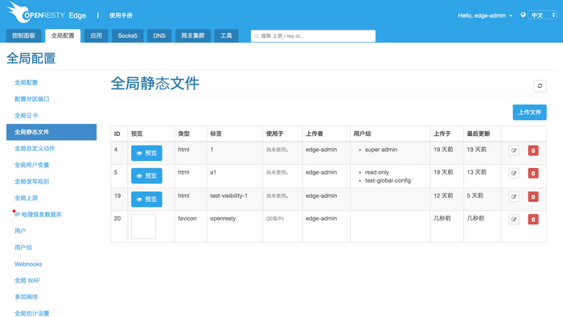Preview the html file with ID 4
The width and height of the screenshot is (563, 317).
click(146, 153)
